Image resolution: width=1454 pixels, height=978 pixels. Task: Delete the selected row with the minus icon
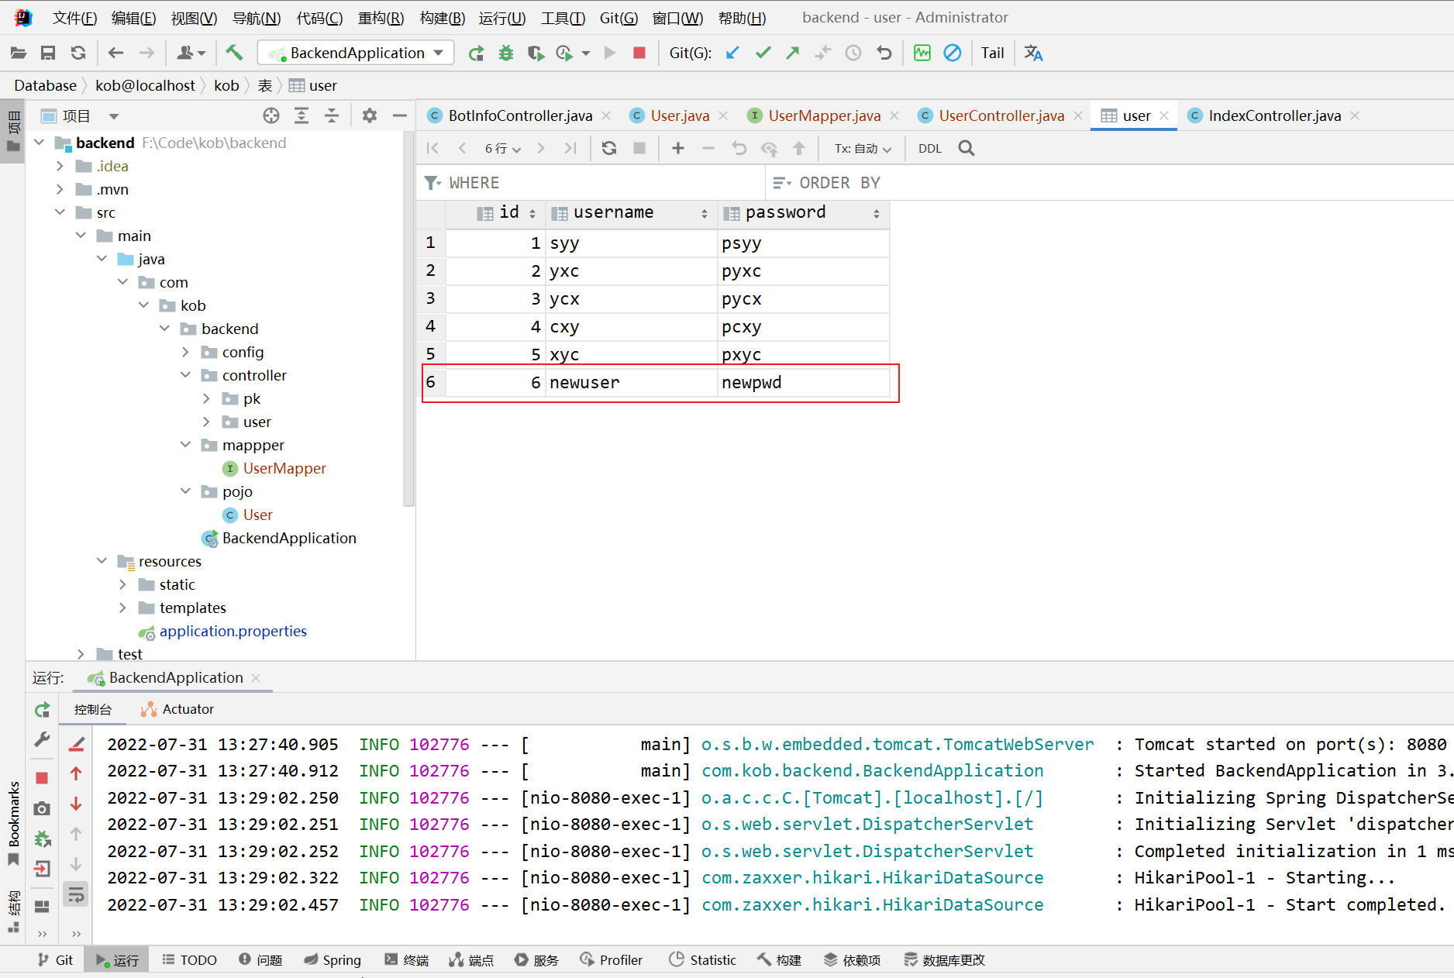(x=708, y=148)
